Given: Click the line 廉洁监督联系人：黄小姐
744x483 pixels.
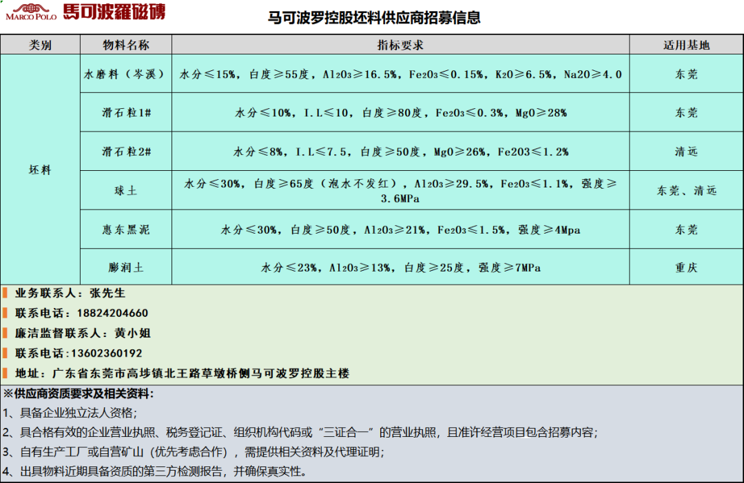Looking at the screenshot, I should click(83, 333).
